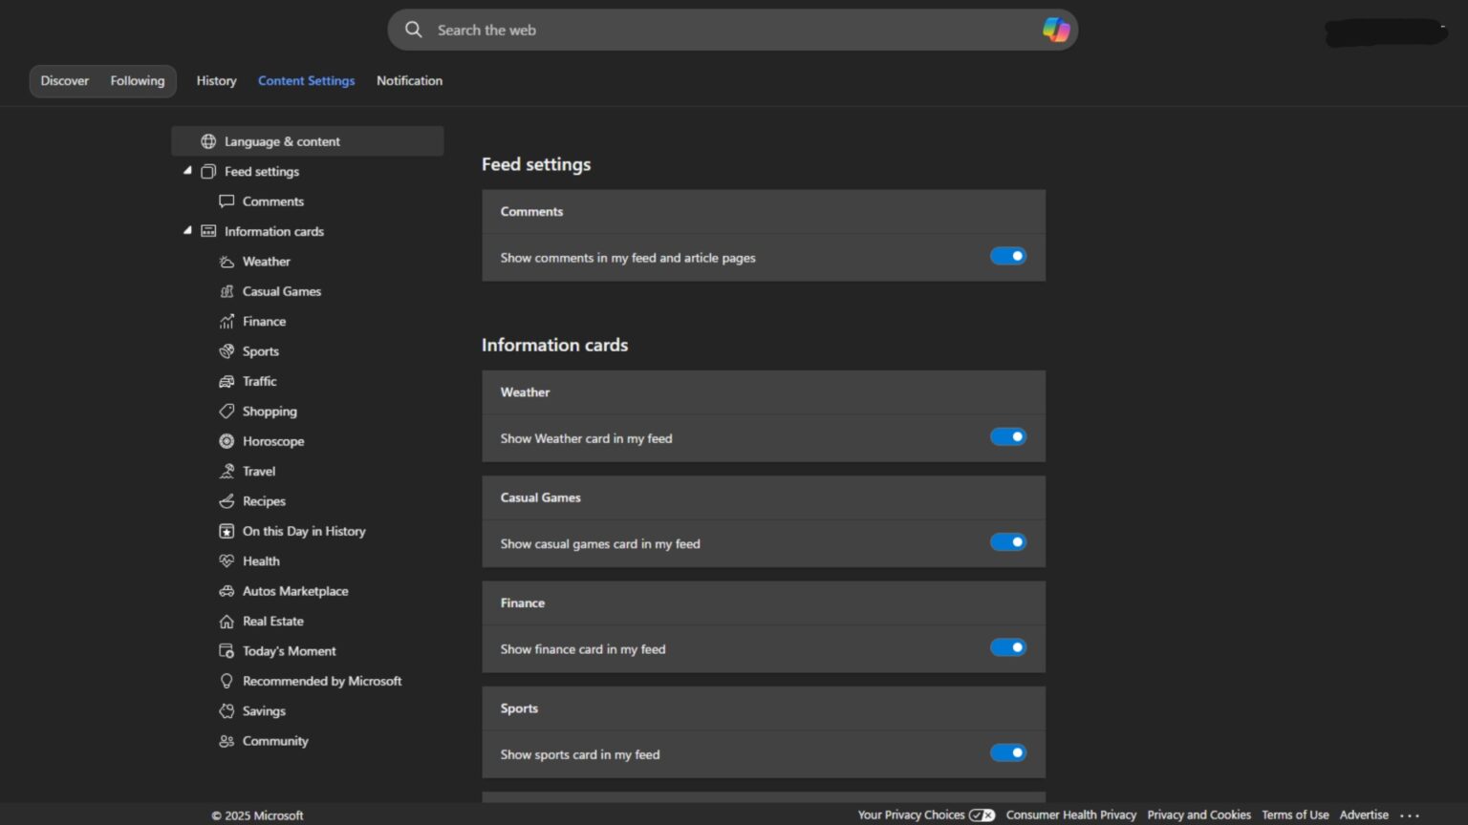Open the Notification tab

click(409, 80)
